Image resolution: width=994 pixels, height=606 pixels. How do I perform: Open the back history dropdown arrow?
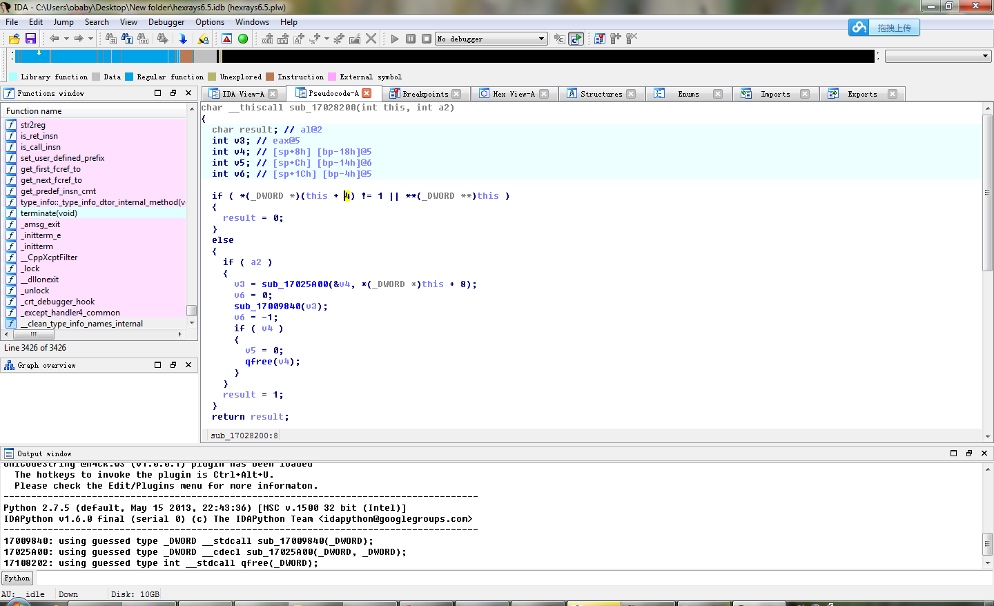coord(66,39)
